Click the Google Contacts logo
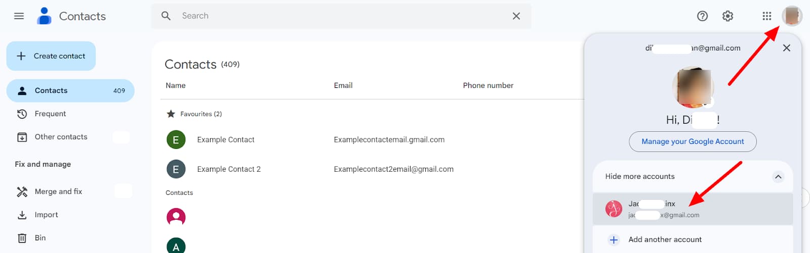Screen dimensions: 810x253 [45, 16]
